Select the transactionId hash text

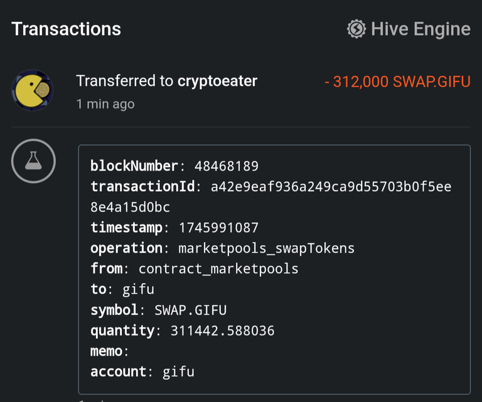point(271,197)
